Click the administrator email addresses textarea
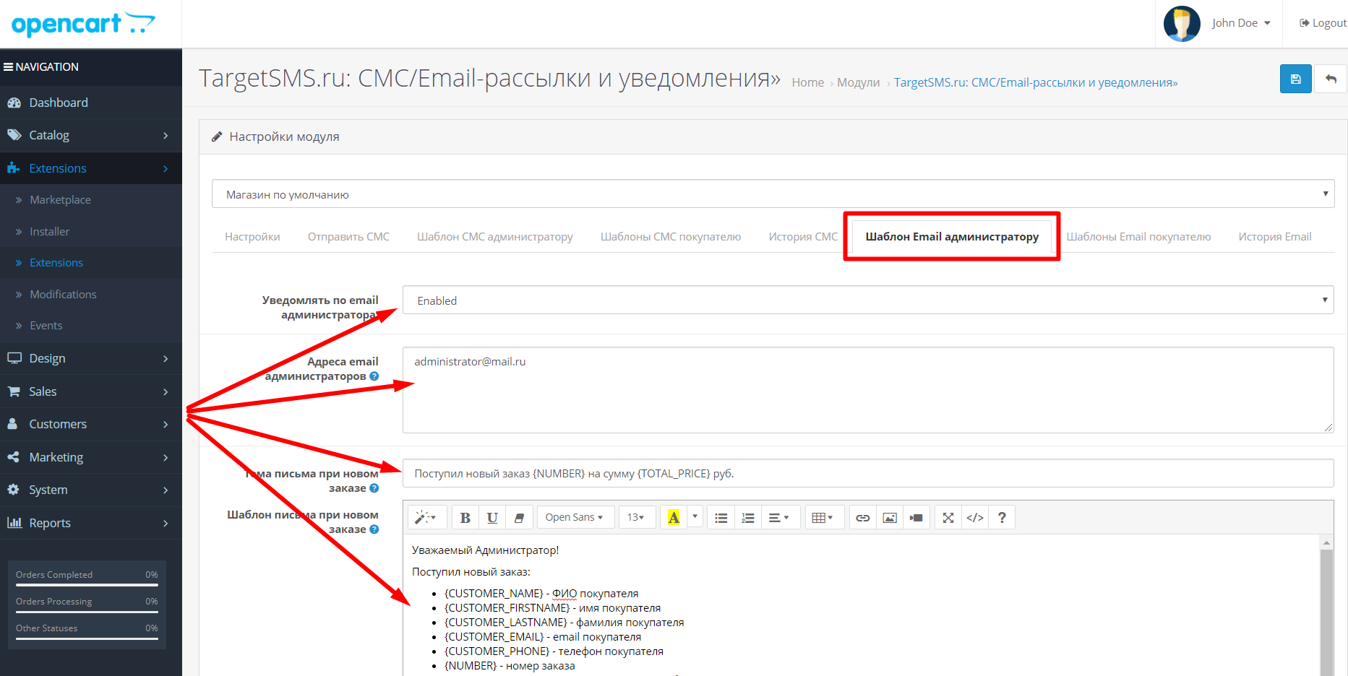The image size is (1348, 676). (868, 390)
